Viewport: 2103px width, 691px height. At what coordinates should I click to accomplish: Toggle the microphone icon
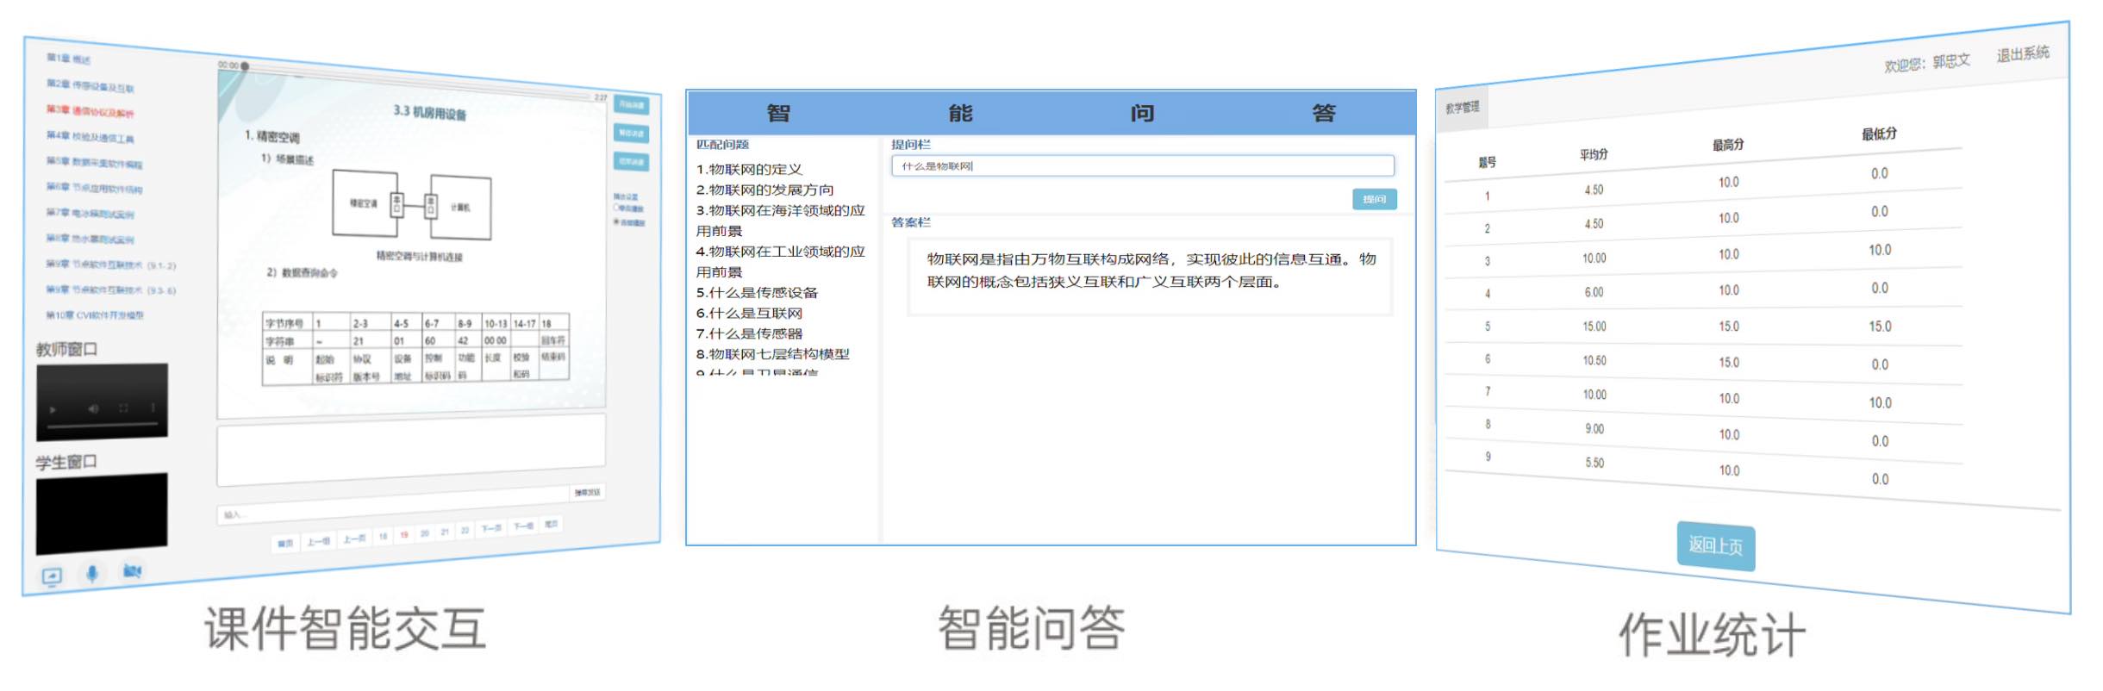(92, 574)
